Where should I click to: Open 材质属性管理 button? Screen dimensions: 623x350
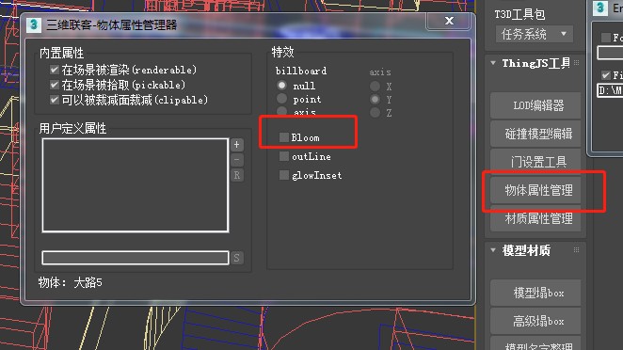(535, 218)
